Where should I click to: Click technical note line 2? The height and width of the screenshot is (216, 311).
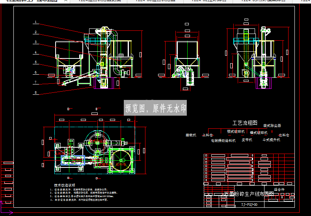(84, 193)
